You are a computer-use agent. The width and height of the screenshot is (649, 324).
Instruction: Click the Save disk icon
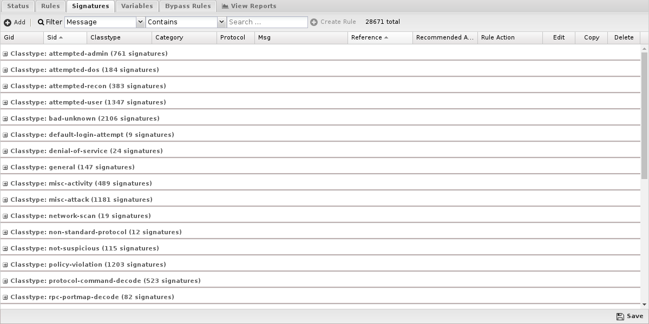coord(620,316)
